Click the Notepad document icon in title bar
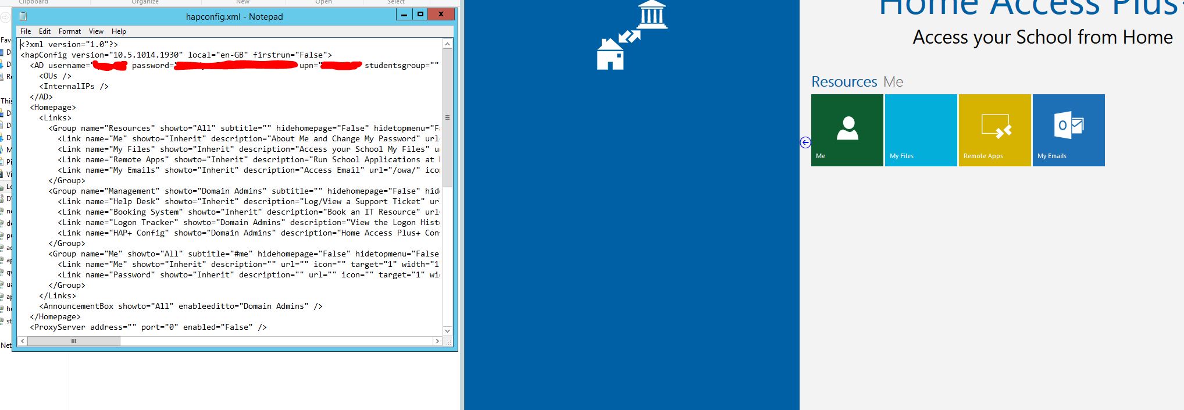1184x410 pixels. 23,16
